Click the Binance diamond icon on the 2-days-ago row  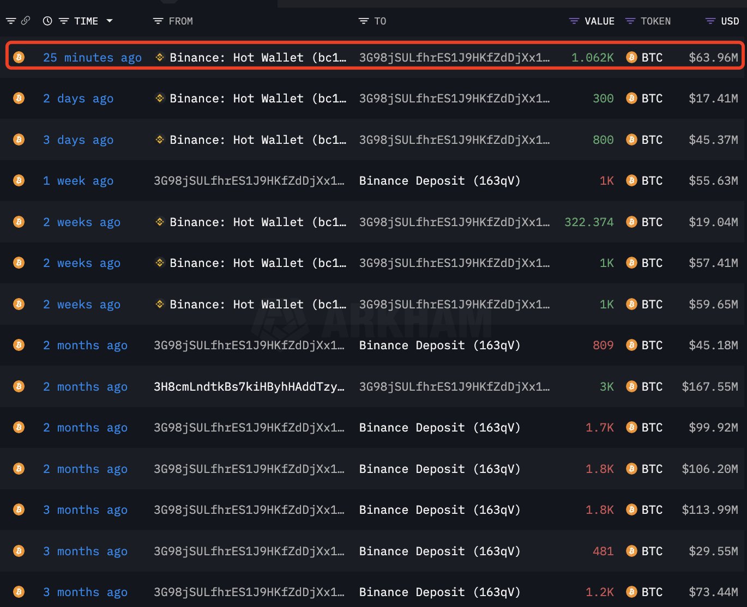tap(159, 98)
